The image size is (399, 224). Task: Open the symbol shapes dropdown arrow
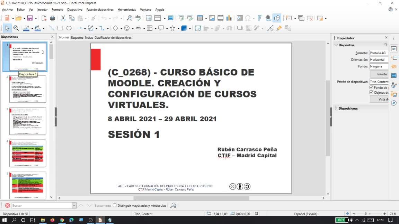pos(133,28)
